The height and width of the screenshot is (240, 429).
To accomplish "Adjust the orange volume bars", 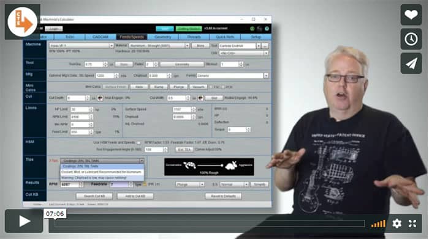I will (378, 224).
